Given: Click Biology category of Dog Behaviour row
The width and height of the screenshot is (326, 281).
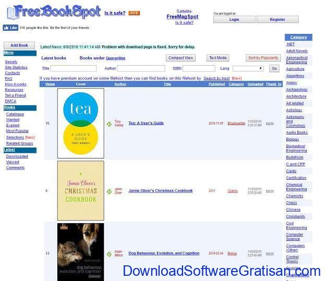Looking at the screenshot, I should [232, 253].
